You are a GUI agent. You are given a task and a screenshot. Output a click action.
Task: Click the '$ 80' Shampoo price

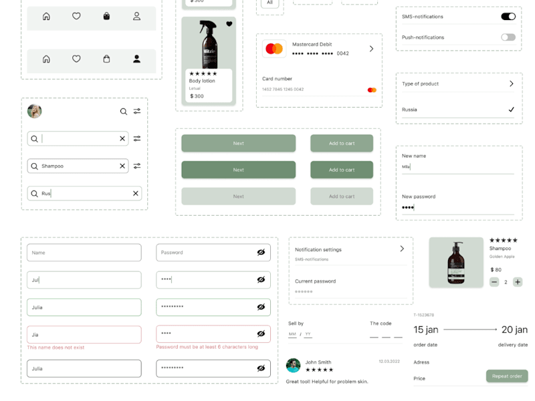[496, 270]
